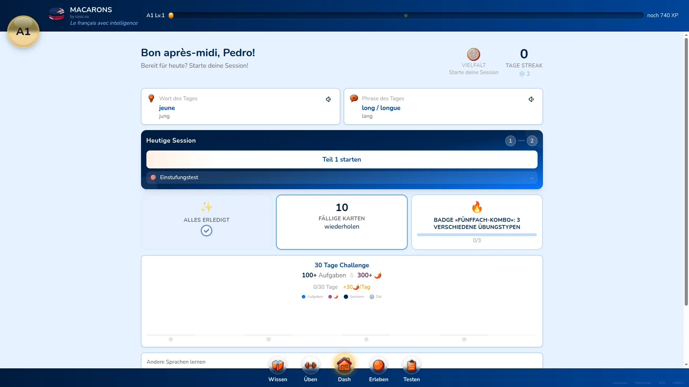Click the '30 Tage Challenge' heading
Screen dimensions: 689x387
coord(342,265)
